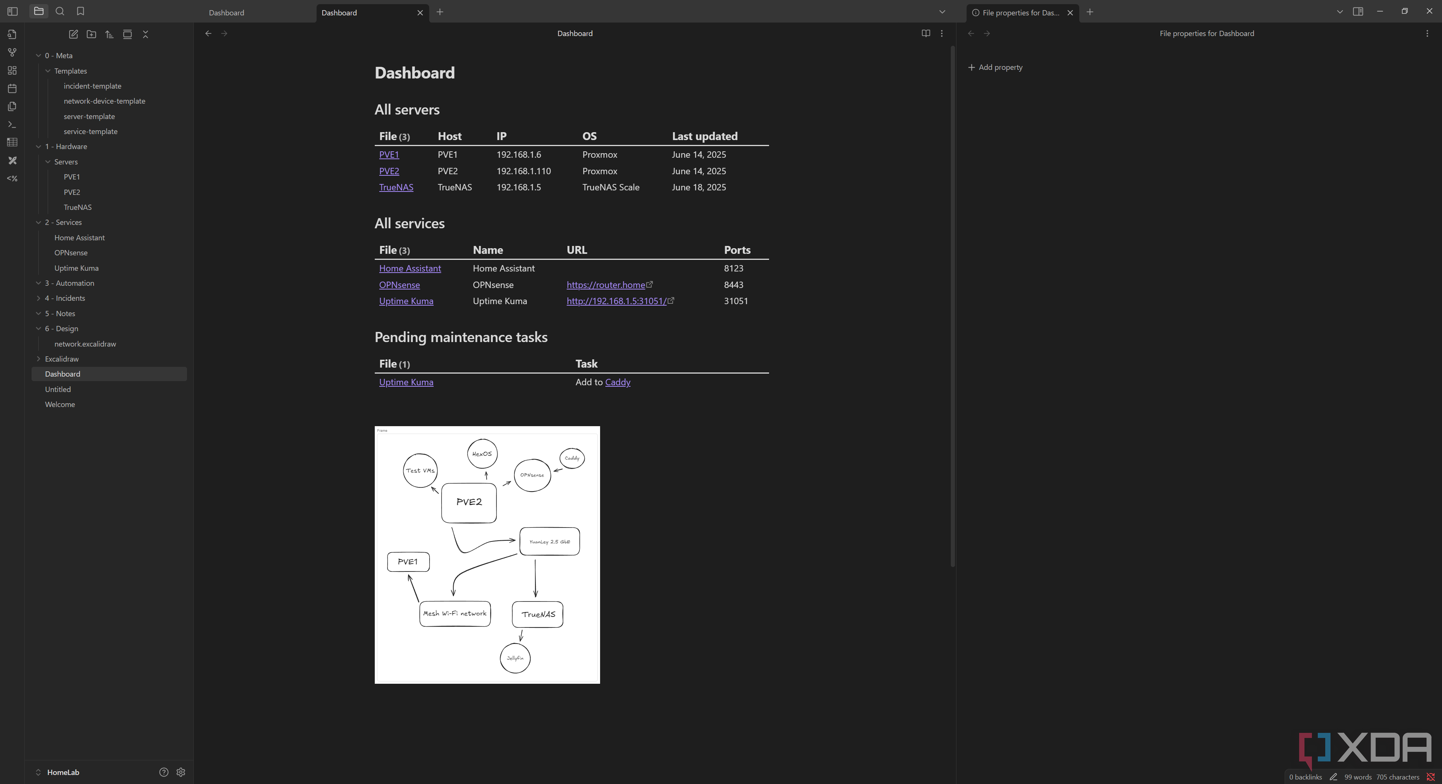1442x784 pixels.
Task: Click the Templater ribbon icon
Action: click(12, 178)
